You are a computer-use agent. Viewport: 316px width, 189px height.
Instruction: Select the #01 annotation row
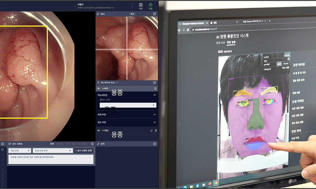127,89
